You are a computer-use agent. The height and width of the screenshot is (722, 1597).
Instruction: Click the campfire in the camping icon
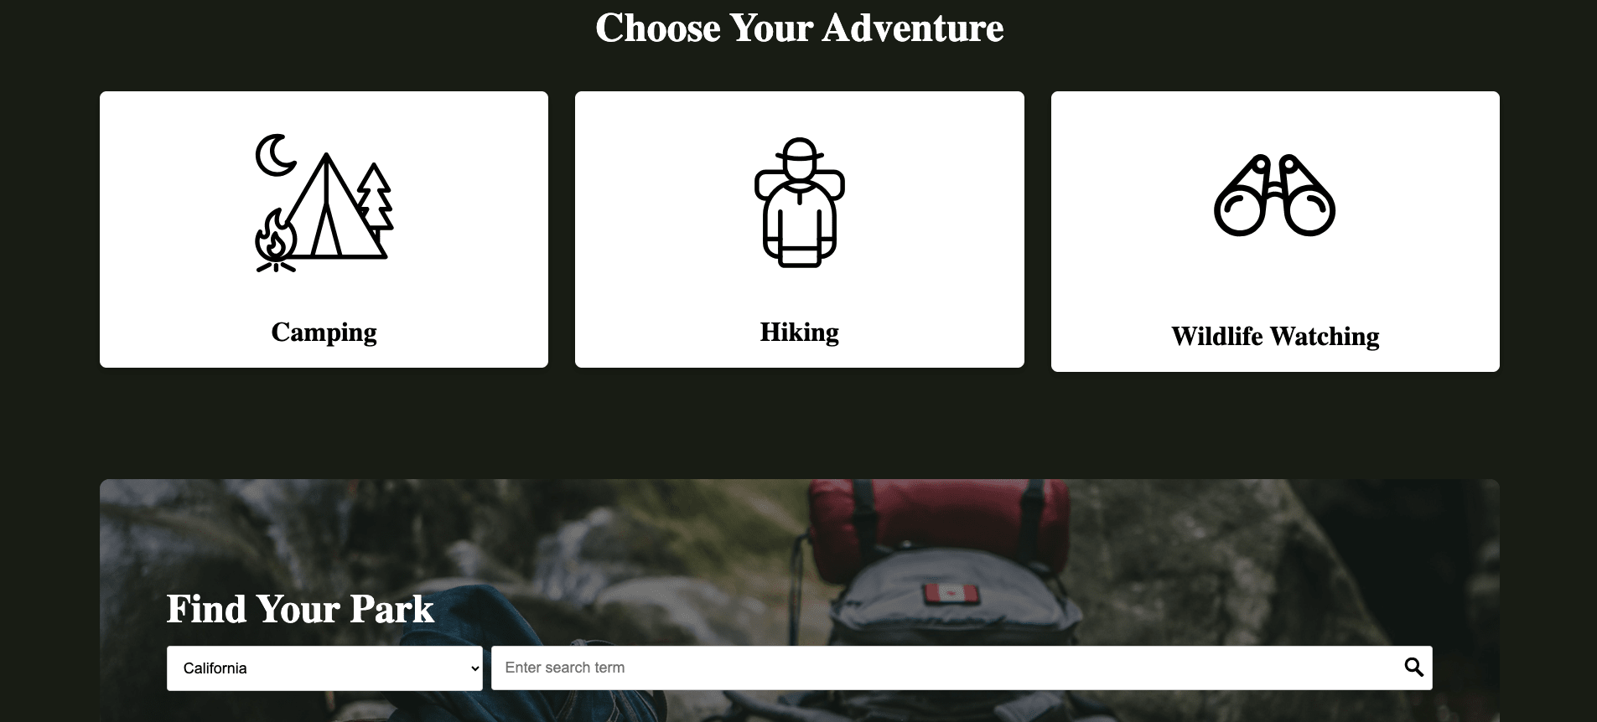pyautogui.click(x=276, y=240)
